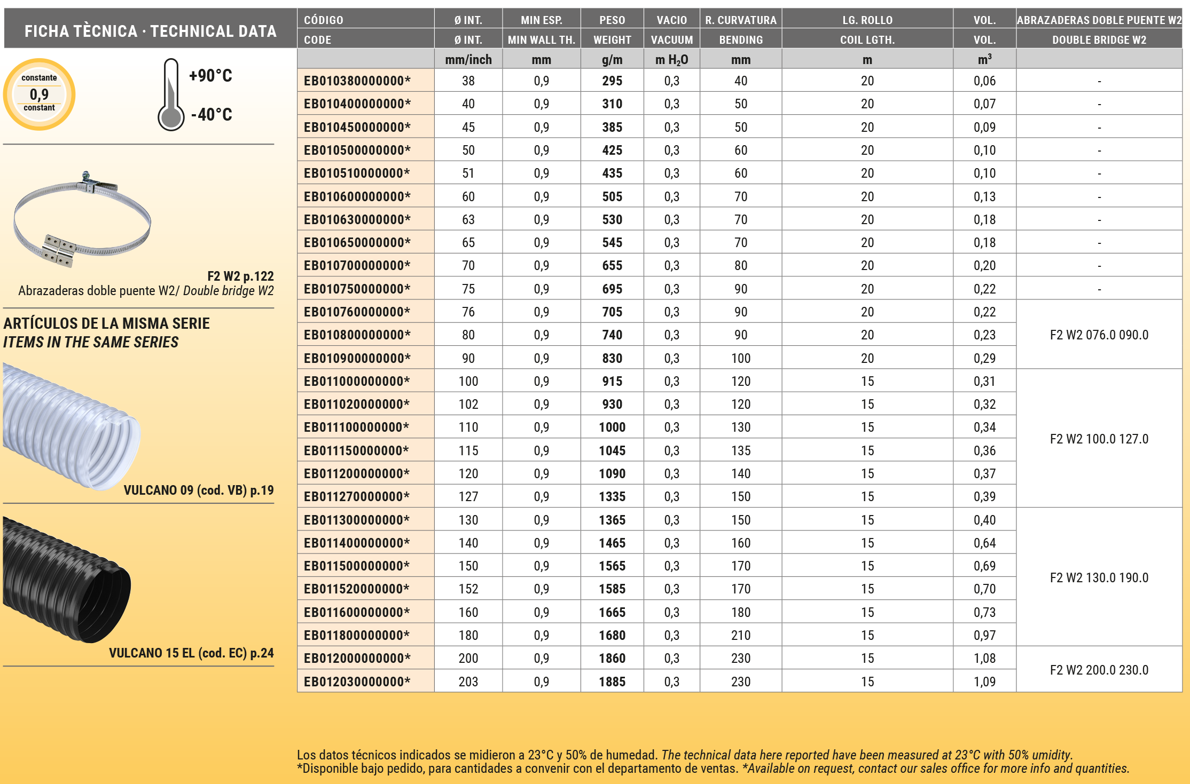Click the double bridge W2 clamp image
Image resolution: width=1190 pixels, height=784 pixels.
[82, 219]
